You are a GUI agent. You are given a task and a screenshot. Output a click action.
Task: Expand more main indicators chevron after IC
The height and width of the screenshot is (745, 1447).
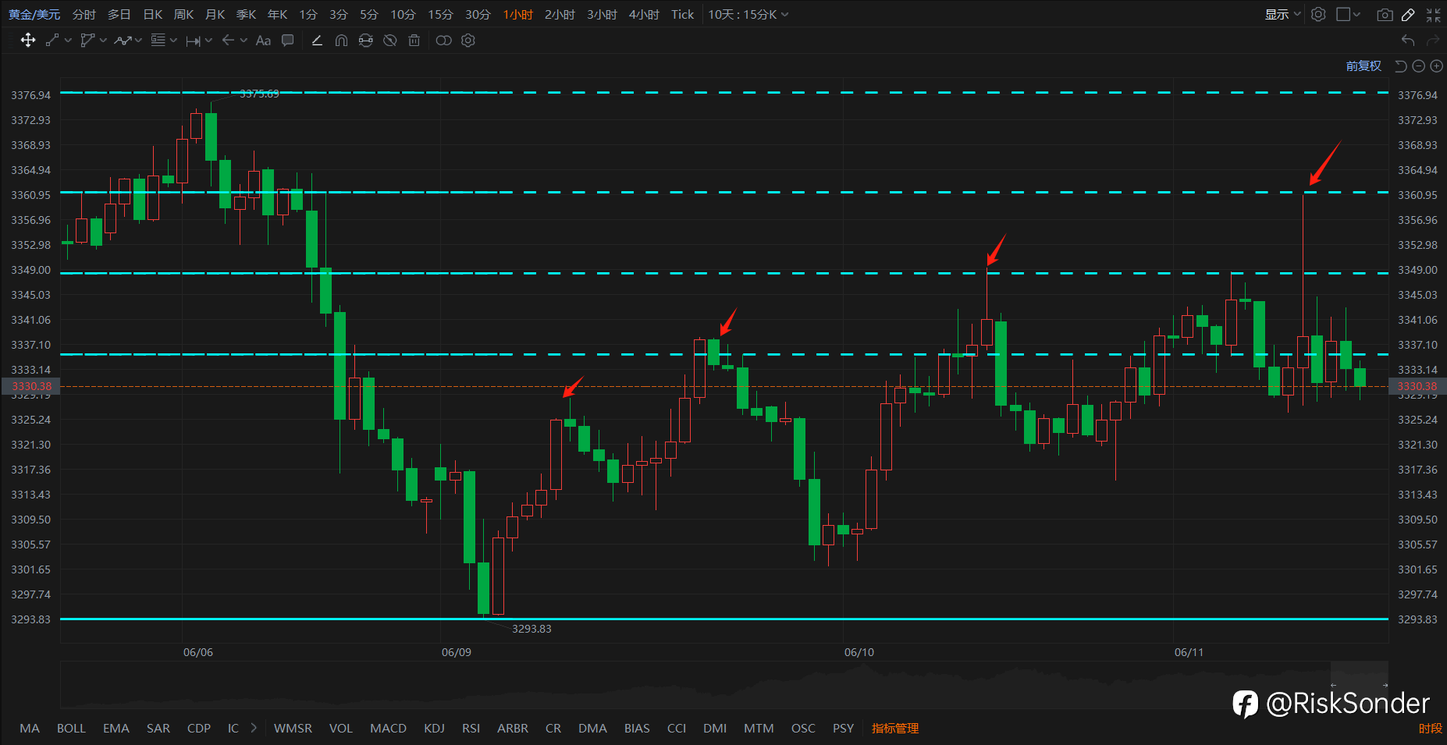click(x=254, y=728)
